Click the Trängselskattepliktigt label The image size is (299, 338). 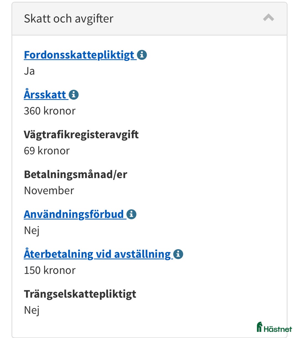point(80,294)
